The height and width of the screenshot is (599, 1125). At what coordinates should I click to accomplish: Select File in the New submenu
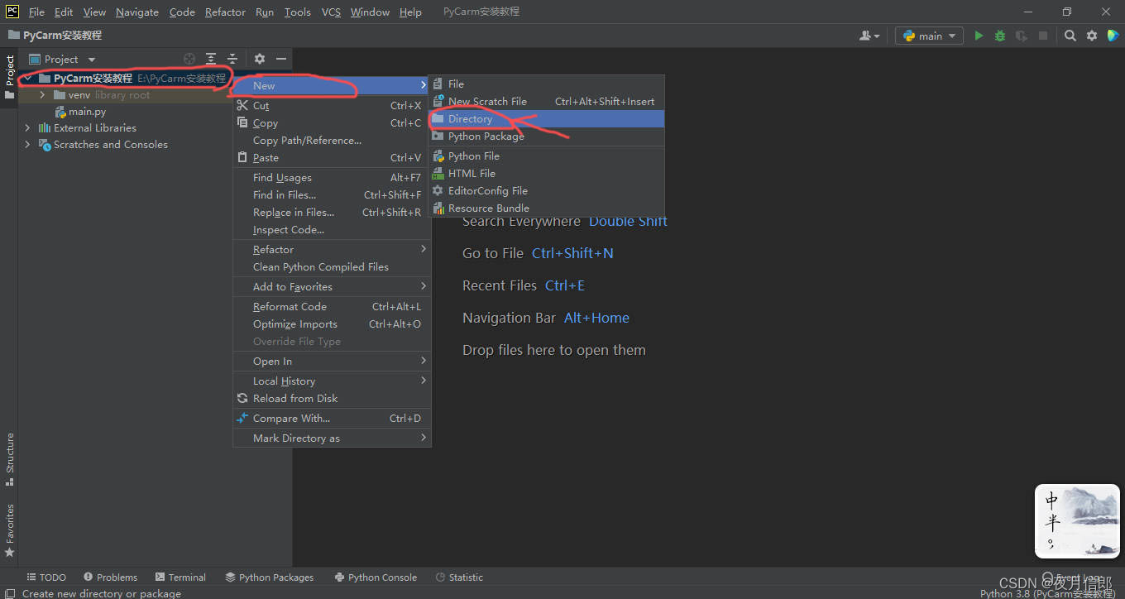click(547, 84)
